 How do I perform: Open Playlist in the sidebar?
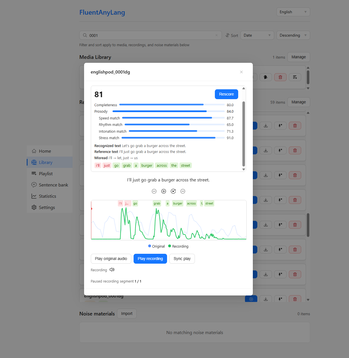click(49, 174)
